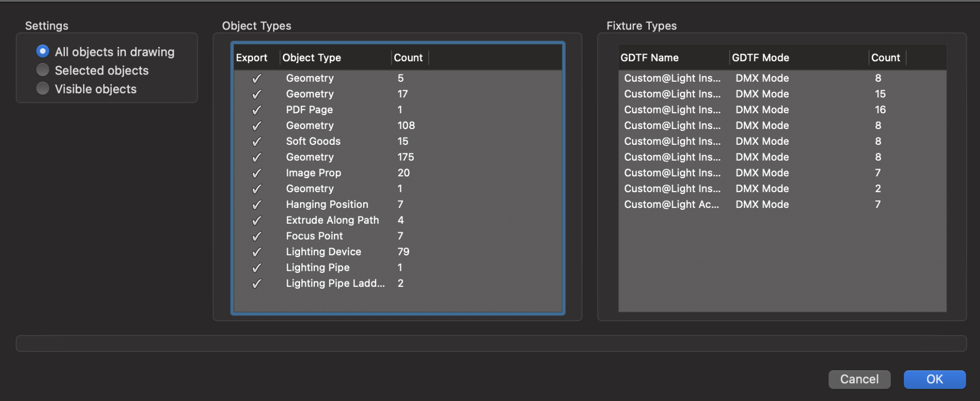Screen dimensions: 980x401
Task: Choose the Selected objects radio button
Action: click(x=43, y=70)
